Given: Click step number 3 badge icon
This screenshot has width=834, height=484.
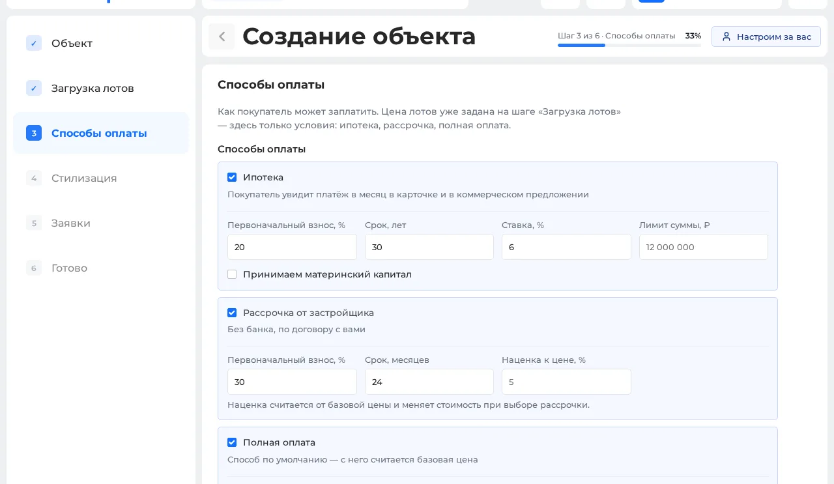Looking at the screenshot, I should [34, 133].
